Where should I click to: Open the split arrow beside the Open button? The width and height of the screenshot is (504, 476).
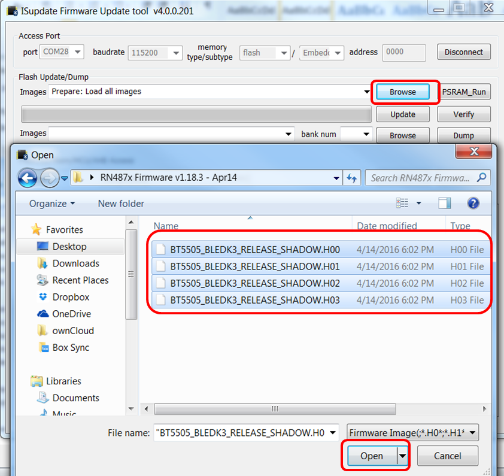click(x=403, y=456)
